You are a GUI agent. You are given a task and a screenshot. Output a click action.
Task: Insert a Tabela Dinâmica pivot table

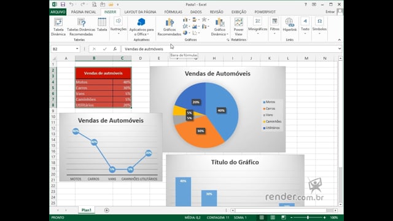click(x=58, y=27)
